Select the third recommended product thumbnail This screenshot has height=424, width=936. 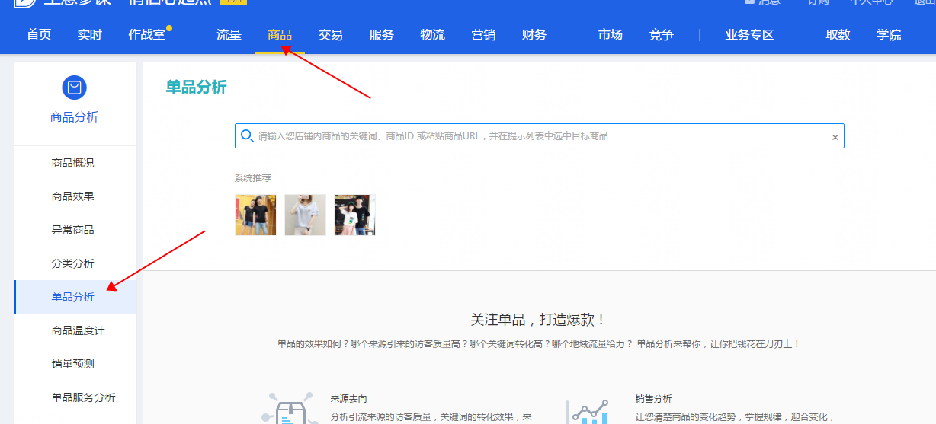[x=354, y=215]
